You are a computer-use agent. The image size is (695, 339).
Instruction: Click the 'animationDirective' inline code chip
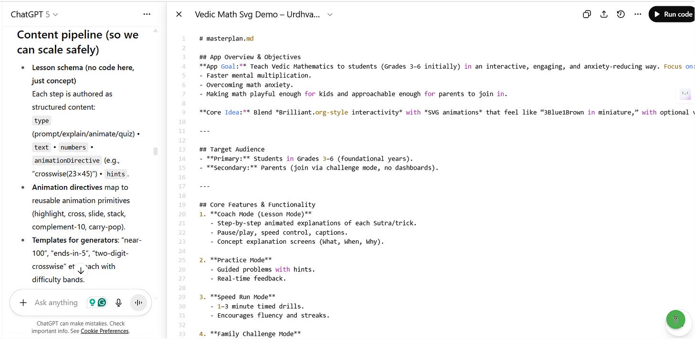[67, 161]
